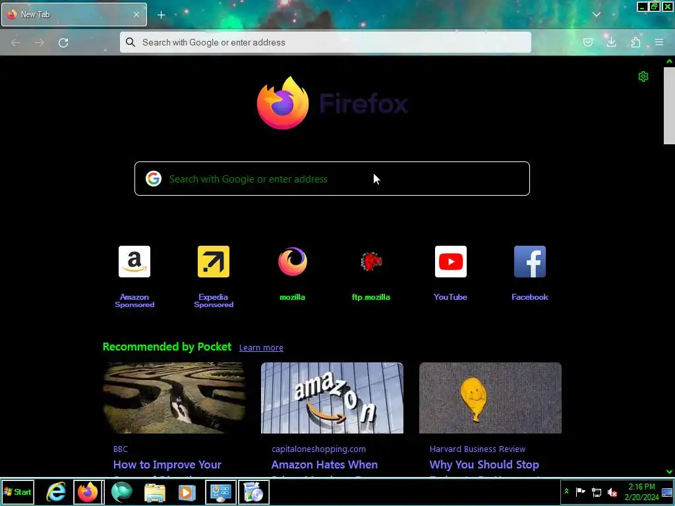Image resolution: width=675 pixels, height=506 pixels.
Task: Open the Firefox hamburger application menu
Action: (x=659, y=42)
